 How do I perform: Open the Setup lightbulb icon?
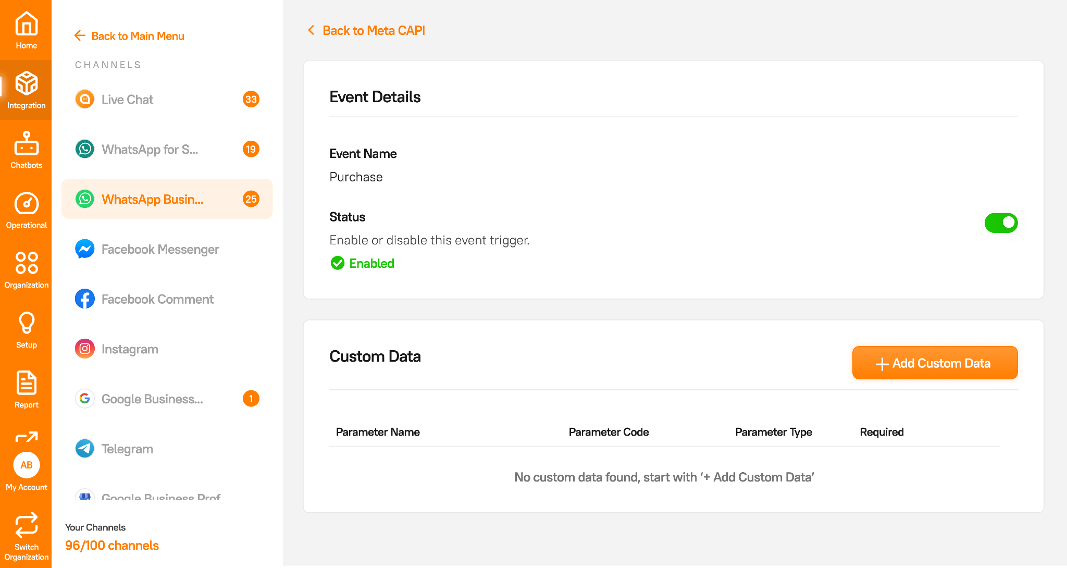pos(26,323)
